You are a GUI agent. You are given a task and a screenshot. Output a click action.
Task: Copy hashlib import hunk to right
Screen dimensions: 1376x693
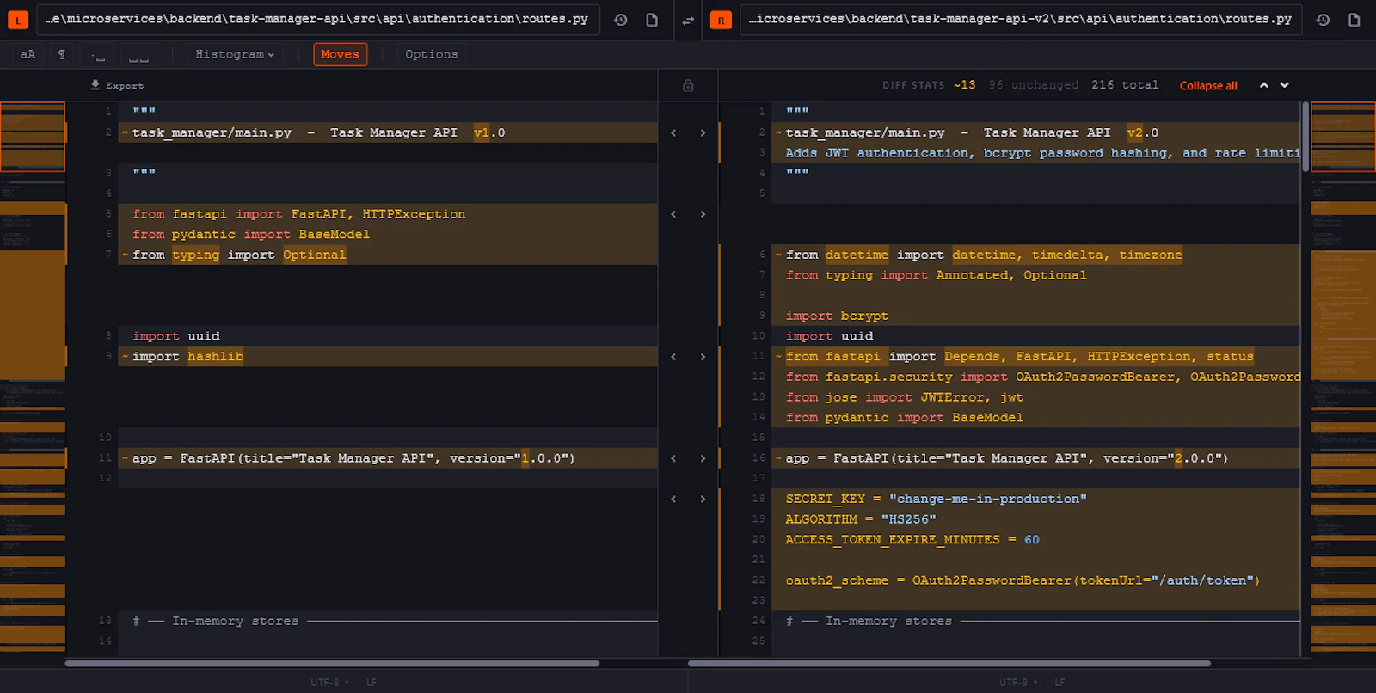point(703,357)
